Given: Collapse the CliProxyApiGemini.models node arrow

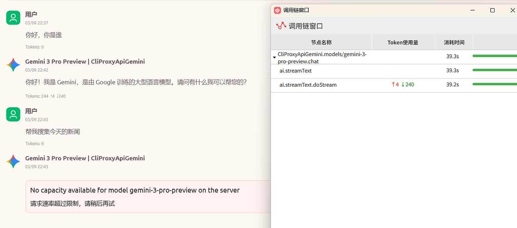Looking at the screenshot, I should click(274, 58).
